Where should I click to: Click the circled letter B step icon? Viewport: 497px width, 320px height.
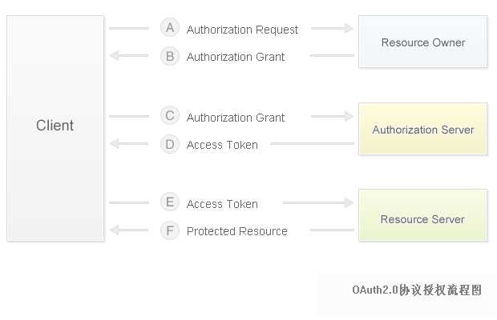tap(169, 56)
